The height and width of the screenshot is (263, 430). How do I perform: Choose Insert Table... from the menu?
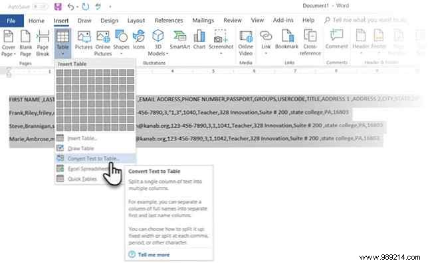tap(95, 138)
